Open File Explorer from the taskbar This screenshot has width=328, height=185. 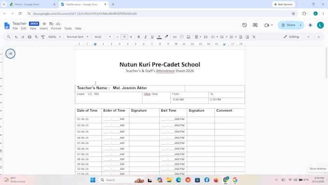tap(169, 180)
